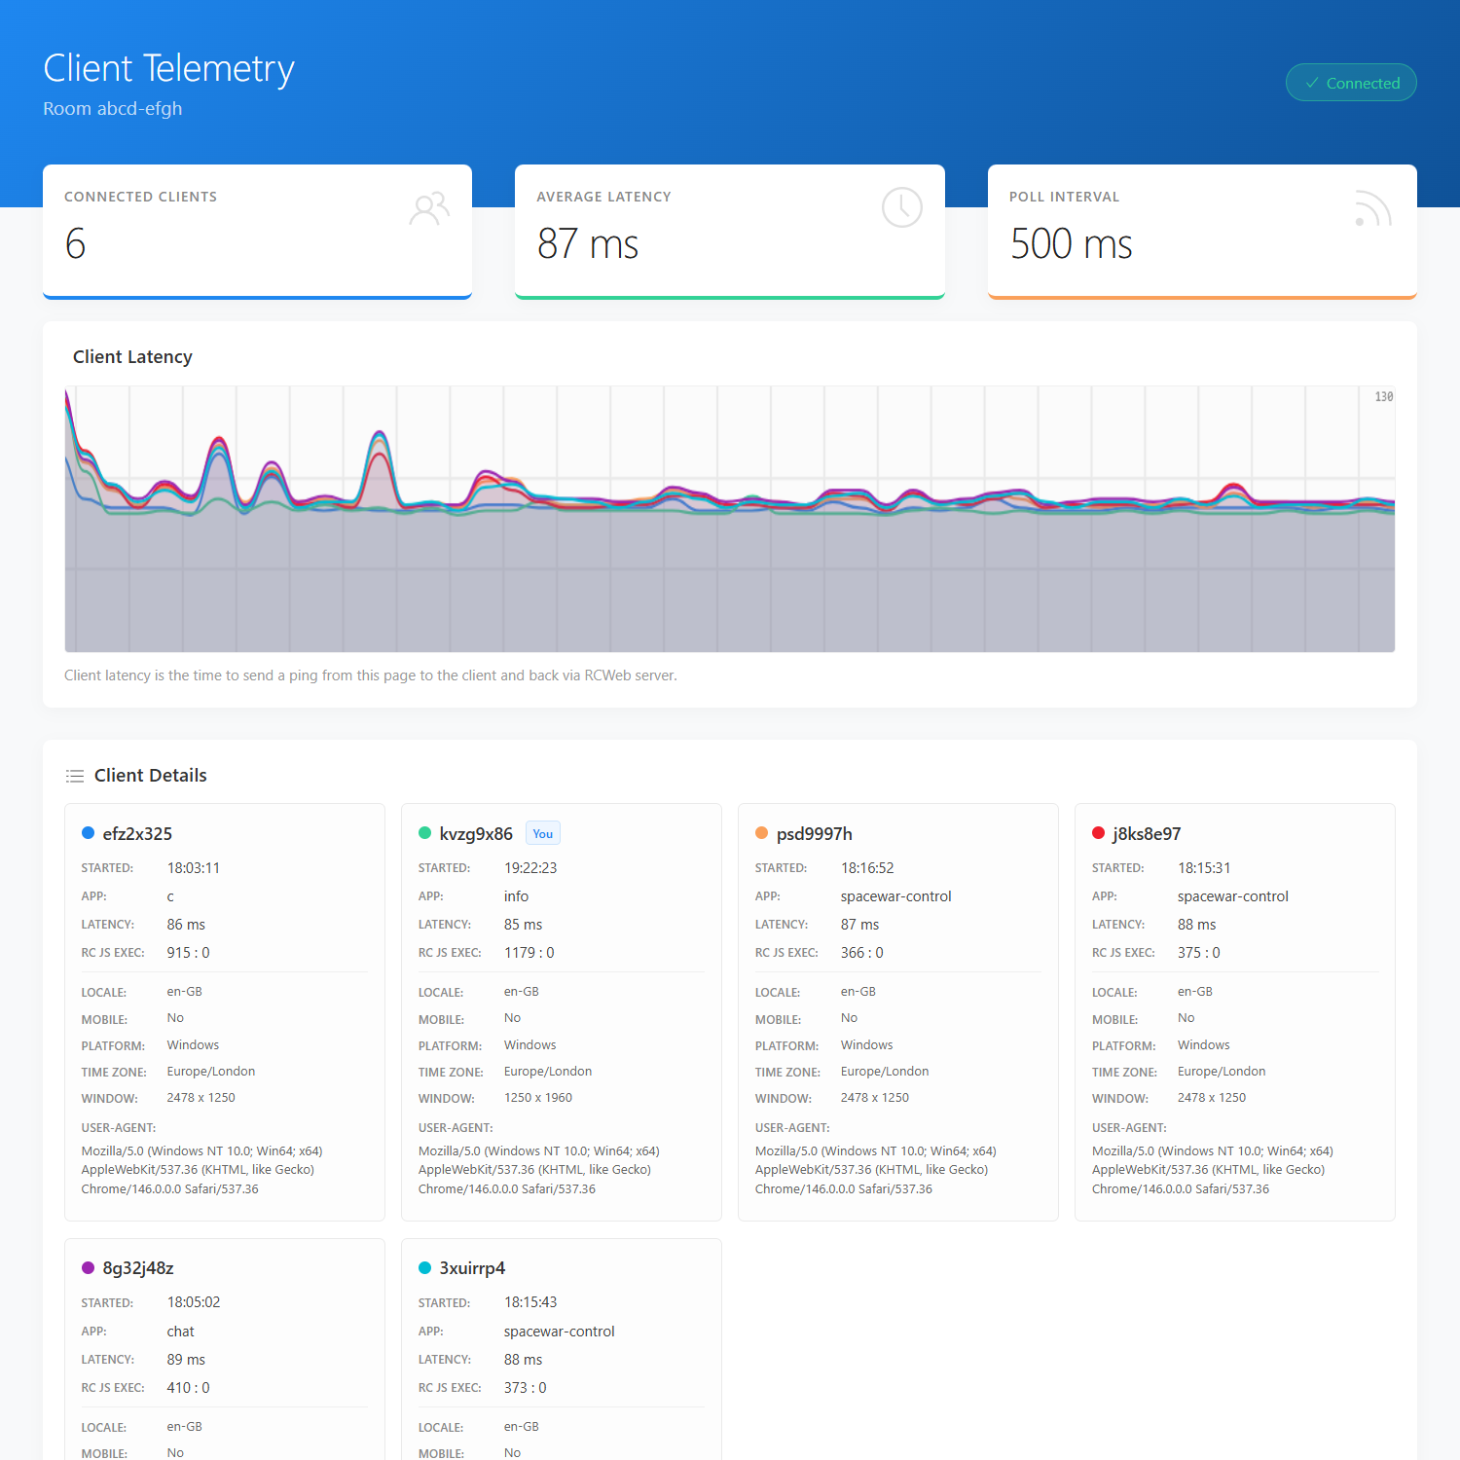This screenshot has height=1460, width=1460.
Task: Select the "You" badge next to kvzg9x86
Action: [542, 833]
